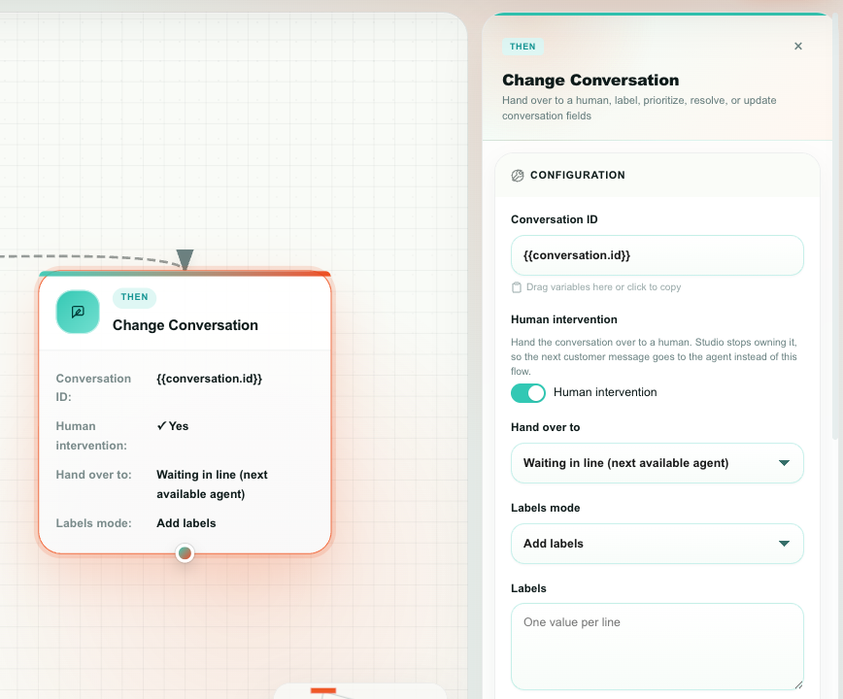Click the "Yes" Human intervention value in the node
This screenshot has height=699, width=843.
pyautogui.click(x=173, y=426)
